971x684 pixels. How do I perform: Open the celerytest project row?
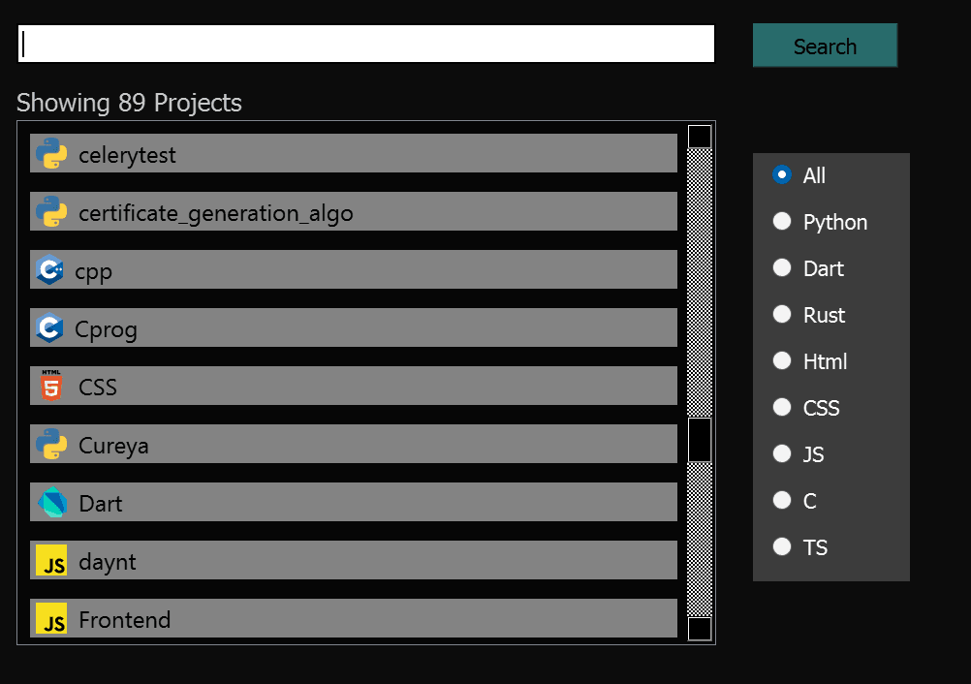[x=354, y=153]
